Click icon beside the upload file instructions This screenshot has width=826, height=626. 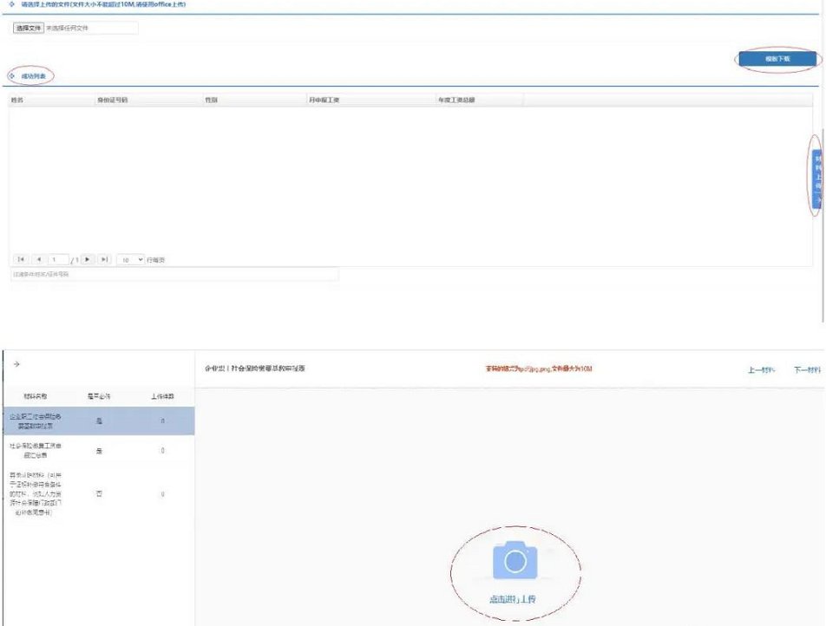click(x=11, y=4)
